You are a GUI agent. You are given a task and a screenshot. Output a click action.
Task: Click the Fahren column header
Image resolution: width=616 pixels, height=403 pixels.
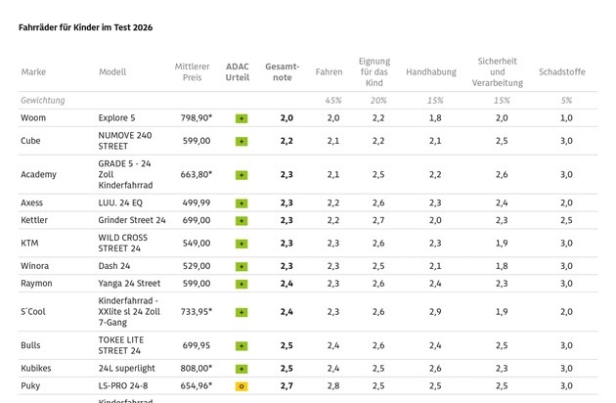pyautogui.click(x=329, y=72)
